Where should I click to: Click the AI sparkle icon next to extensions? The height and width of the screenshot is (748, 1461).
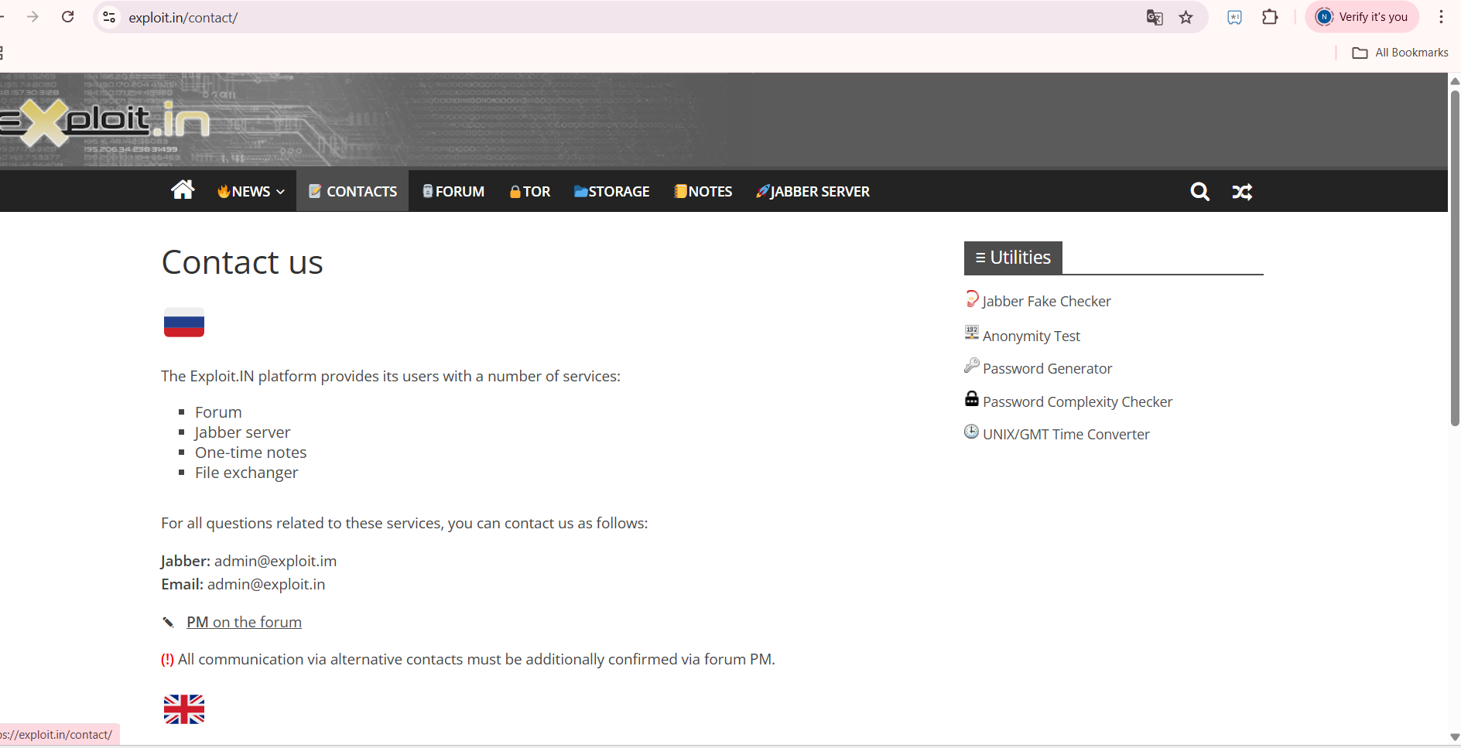click(1235, 17)
